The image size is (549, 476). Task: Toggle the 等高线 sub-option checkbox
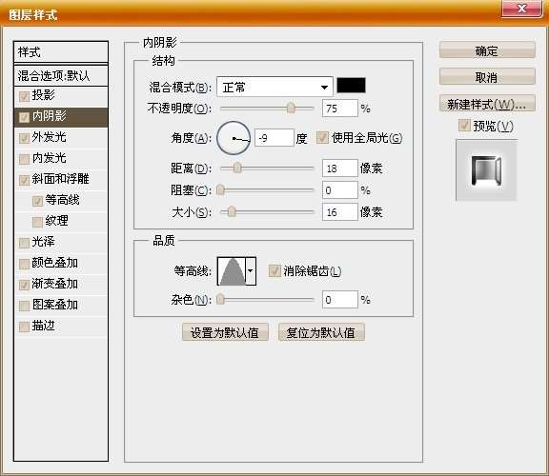[37, 201]
